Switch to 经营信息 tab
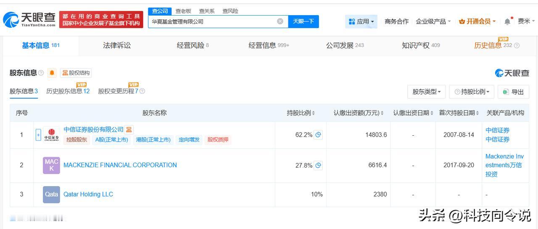 pyautogui.click(x=269, y=45)
